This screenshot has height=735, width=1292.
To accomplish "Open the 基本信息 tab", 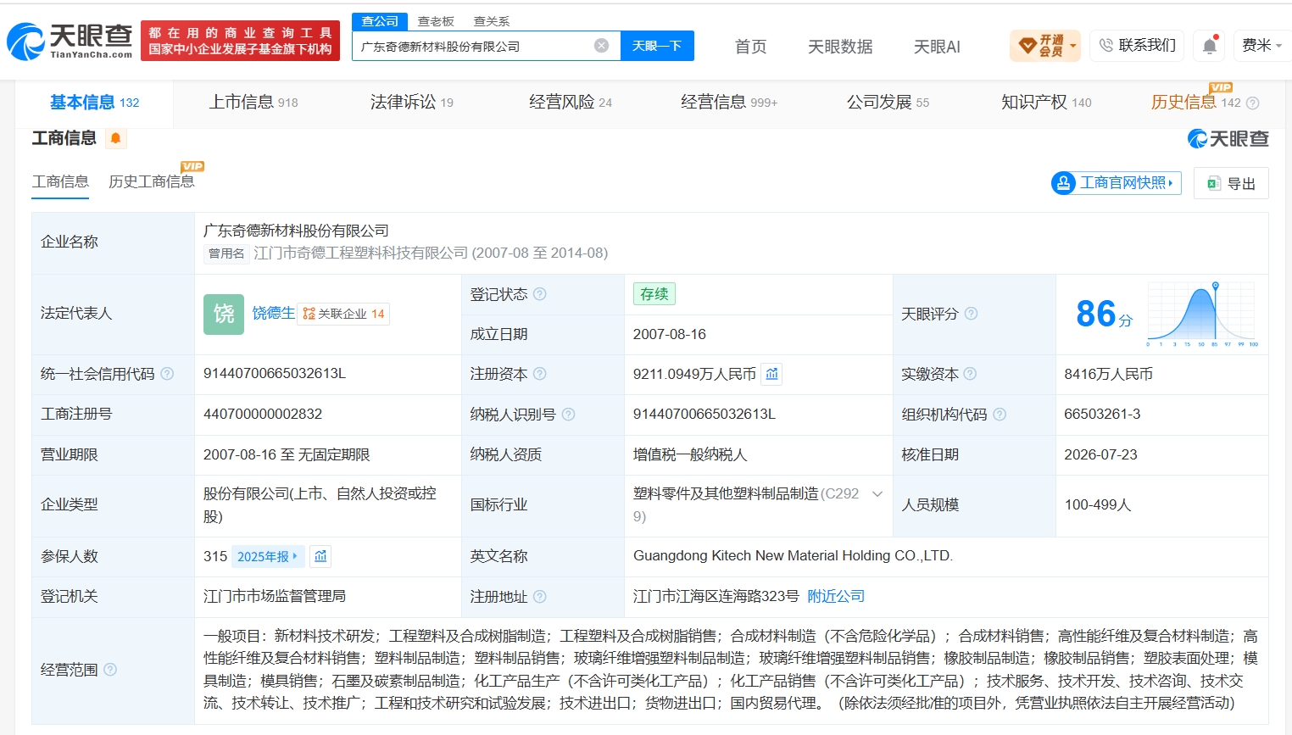I will (94, 103).
